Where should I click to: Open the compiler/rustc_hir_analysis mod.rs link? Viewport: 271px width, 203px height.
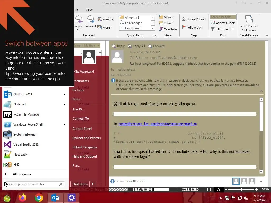click(157, 124)
